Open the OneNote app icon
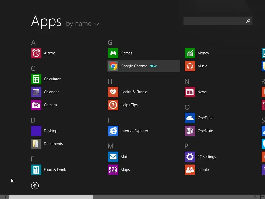265x199 pixels. (x=190, y=131)
